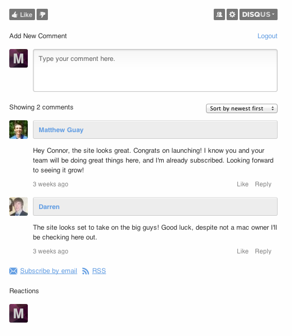Log out using the Logout link
This screenshot has height=336, width=292.
click(267, 36)
